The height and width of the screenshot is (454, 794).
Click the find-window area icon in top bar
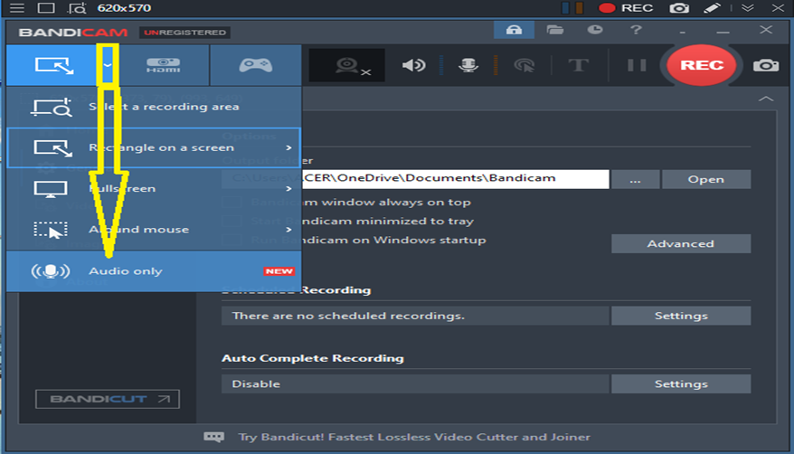point(77,7)
